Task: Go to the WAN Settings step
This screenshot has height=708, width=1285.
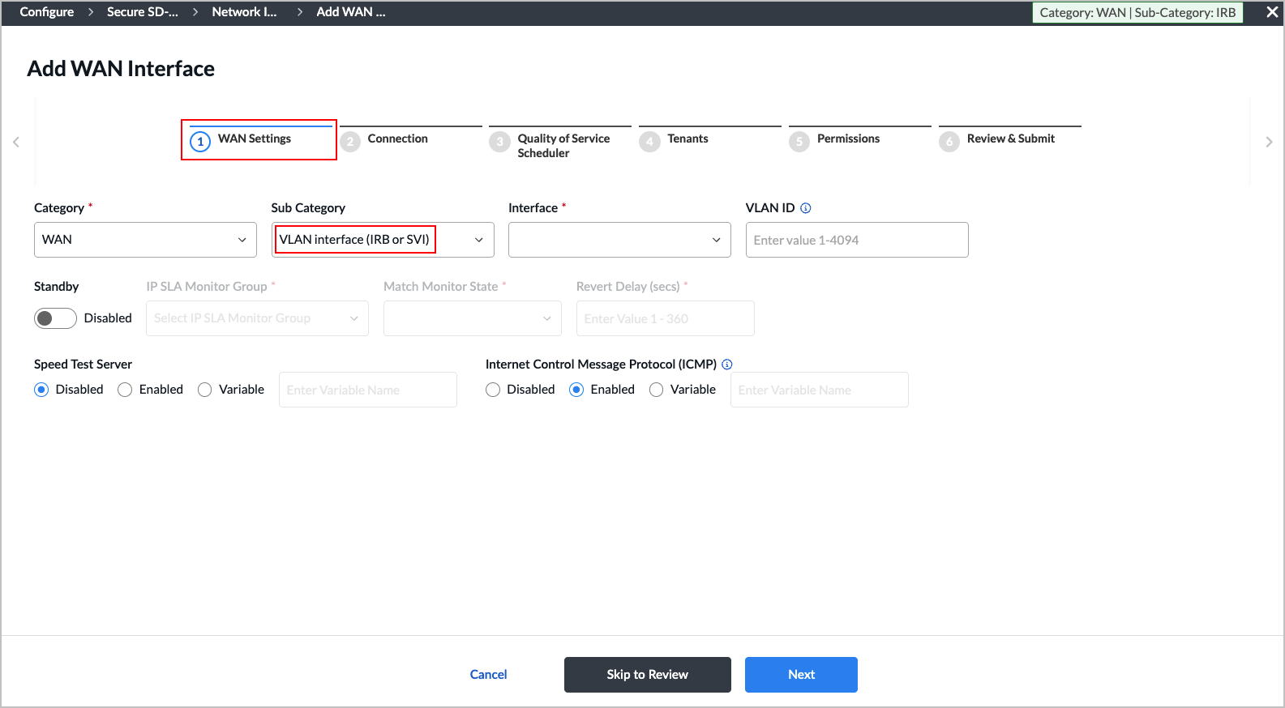Action: click(255, 139)
